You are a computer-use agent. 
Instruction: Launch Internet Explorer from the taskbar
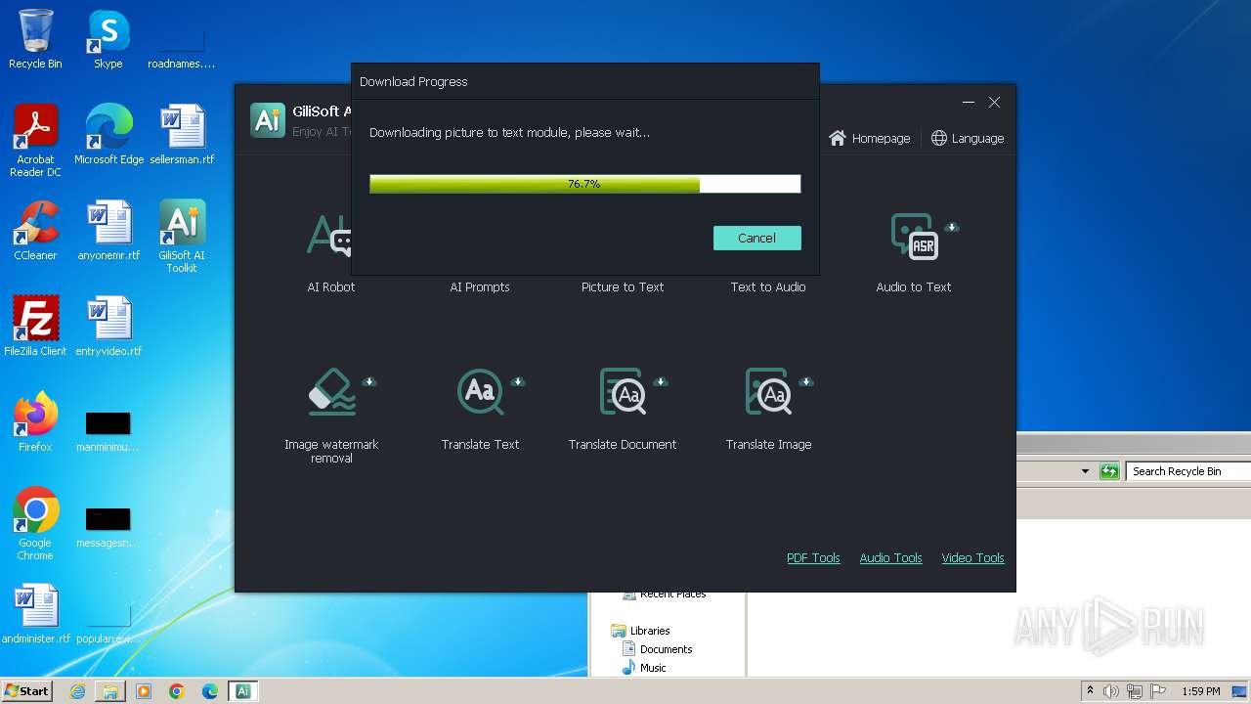coord(77,691)
